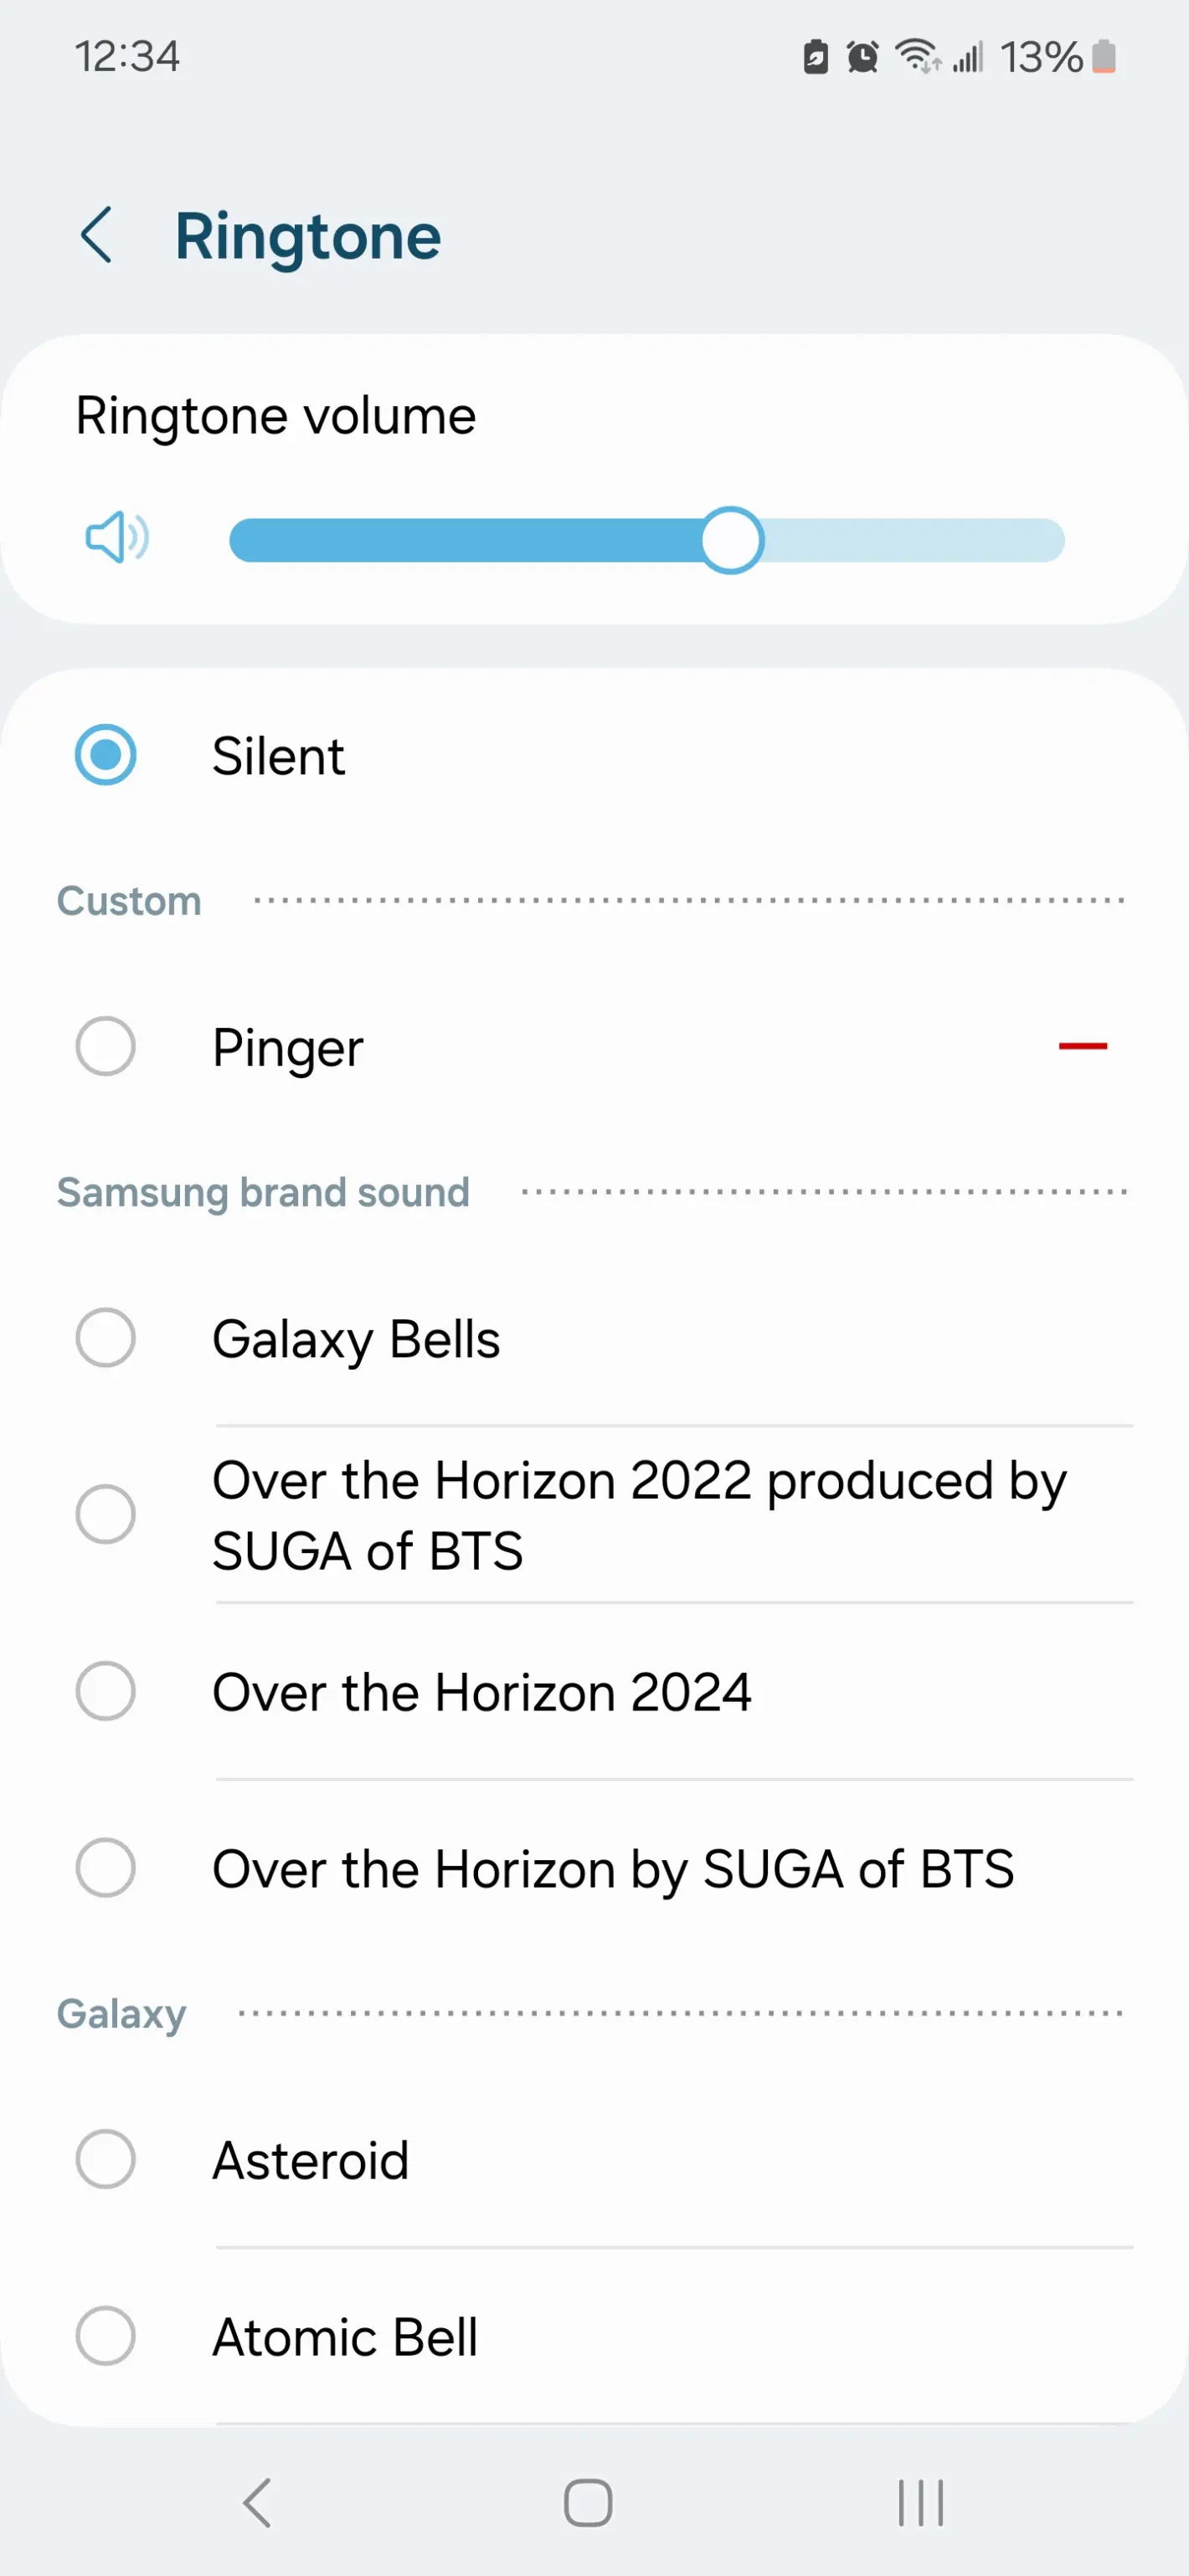Choose the Atomic Bell ringtone

pyautogui.click(x=106, y=2336)
